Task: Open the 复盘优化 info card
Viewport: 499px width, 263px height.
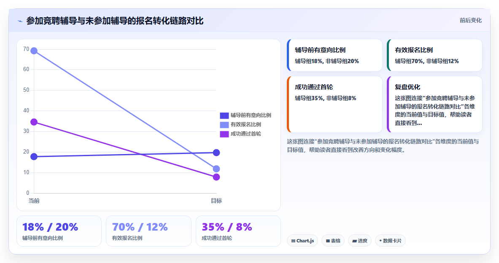Action: [434, 104]
